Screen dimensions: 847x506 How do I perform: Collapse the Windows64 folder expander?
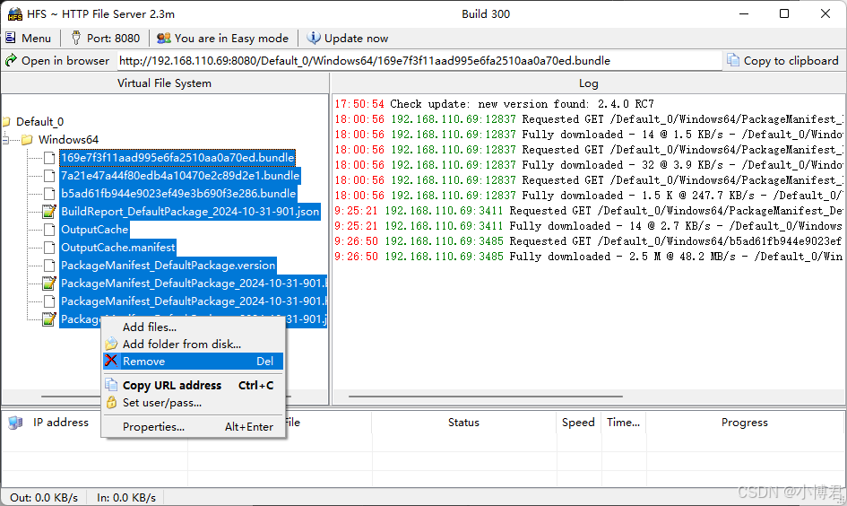4,140
